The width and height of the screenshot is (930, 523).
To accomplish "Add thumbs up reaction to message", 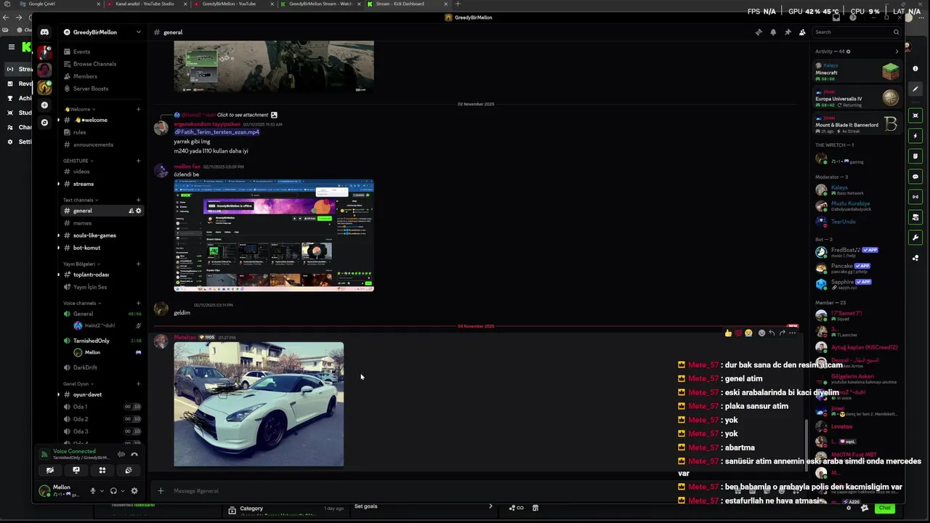I will (x=728, y=333).
